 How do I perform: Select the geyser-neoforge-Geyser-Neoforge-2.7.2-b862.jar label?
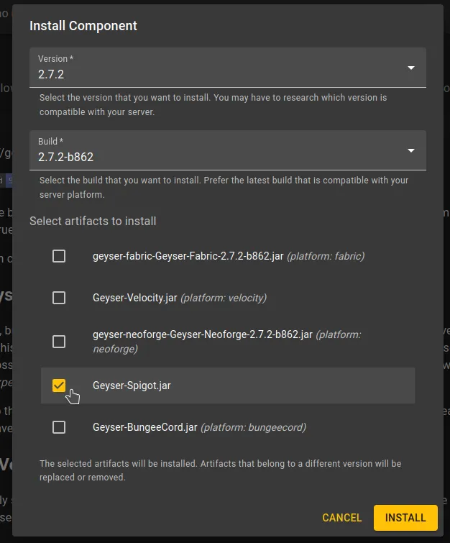[203, 334]
